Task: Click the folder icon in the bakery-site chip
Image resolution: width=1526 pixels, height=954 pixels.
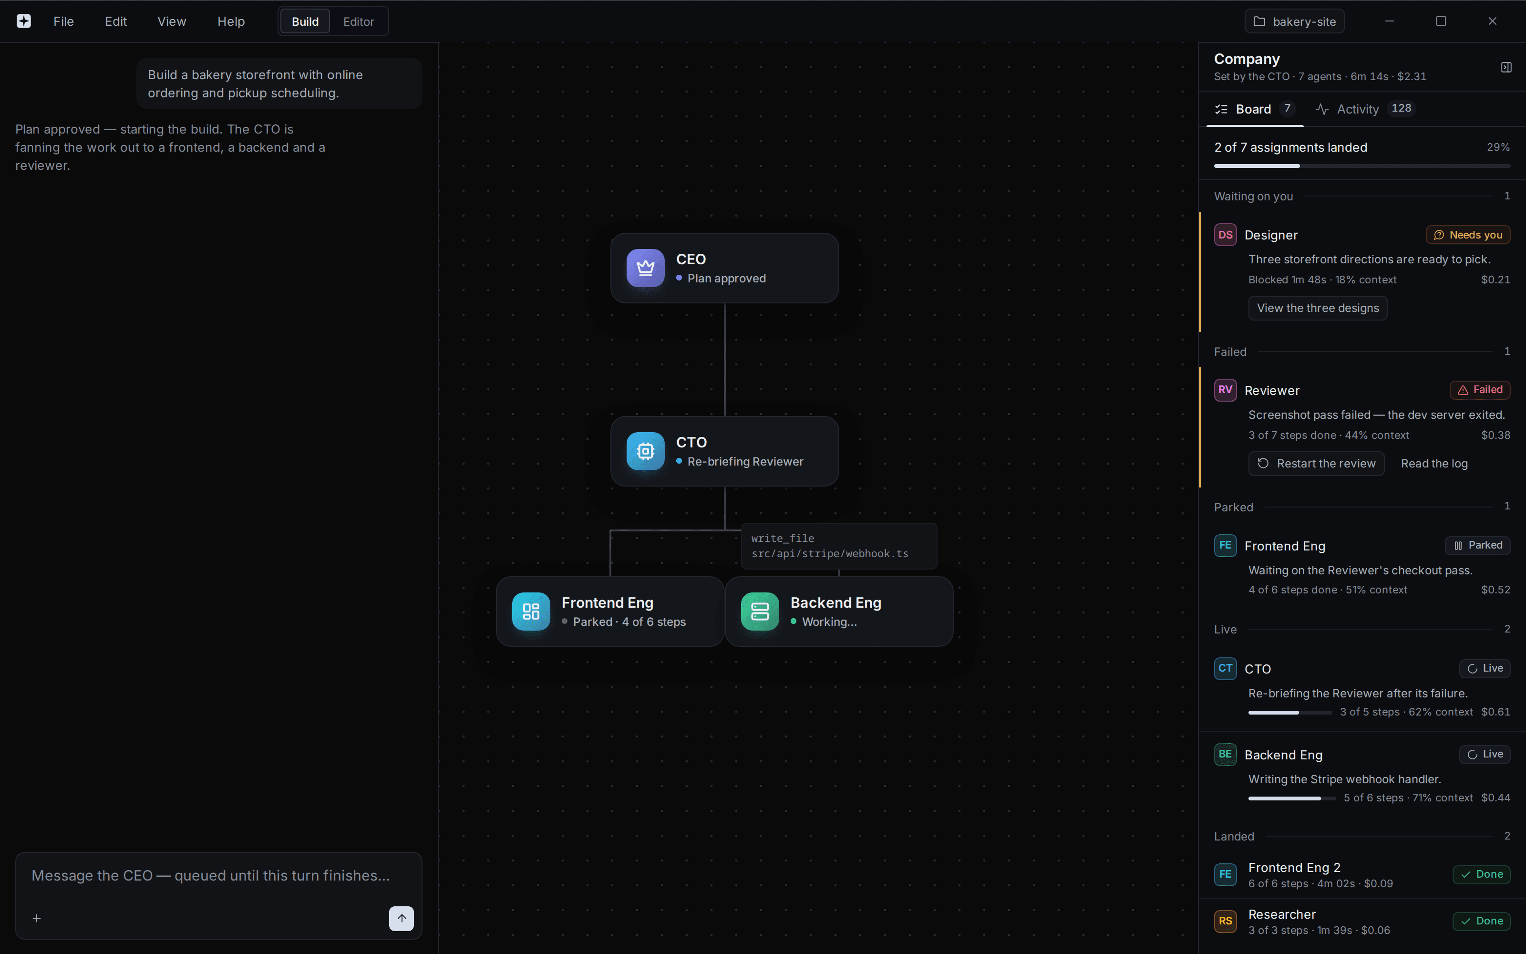Action: [1259, 21]
